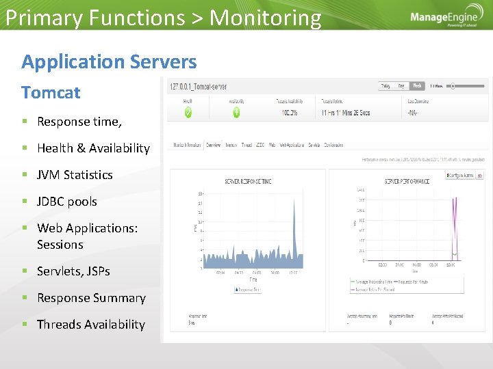Click the small icon button beside Configure Alarms

tap(480, 176)
